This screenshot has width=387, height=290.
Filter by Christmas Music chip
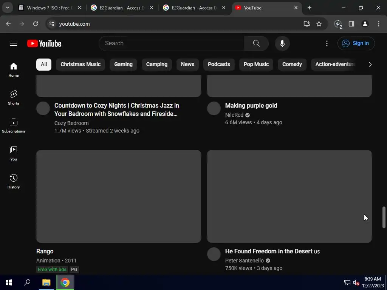80,64
